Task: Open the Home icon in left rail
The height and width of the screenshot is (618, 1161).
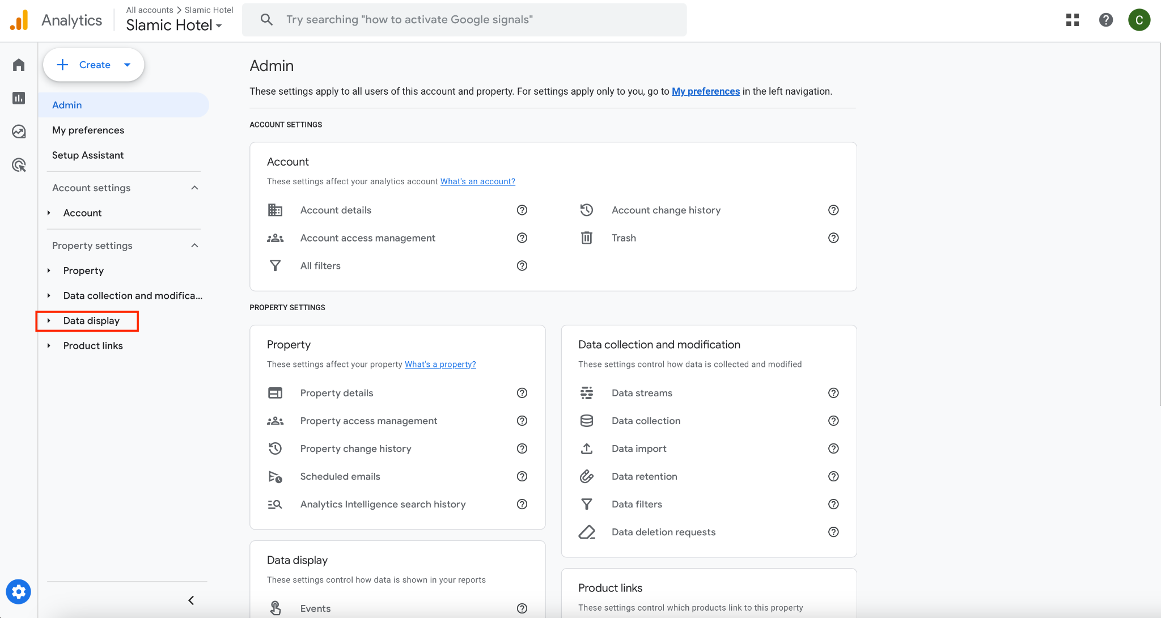Action: tap(19, 65)
